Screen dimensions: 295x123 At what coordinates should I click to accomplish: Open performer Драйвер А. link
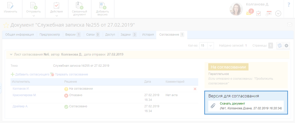click(x=20, y=106)
